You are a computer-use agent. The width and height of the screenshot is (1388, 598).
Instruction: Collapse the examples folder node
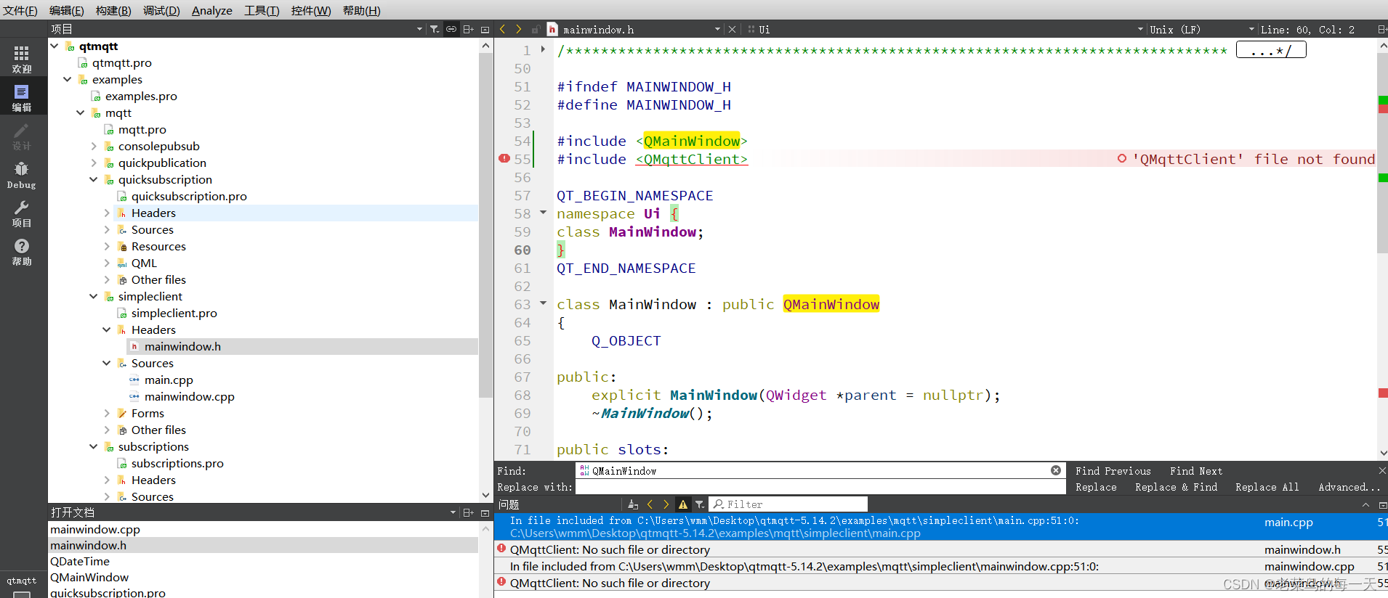point(68,79)
